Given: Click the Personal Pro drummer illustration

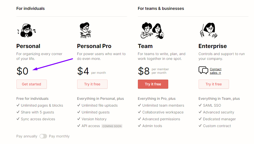Looking at the screenshot, I should 85,30.
